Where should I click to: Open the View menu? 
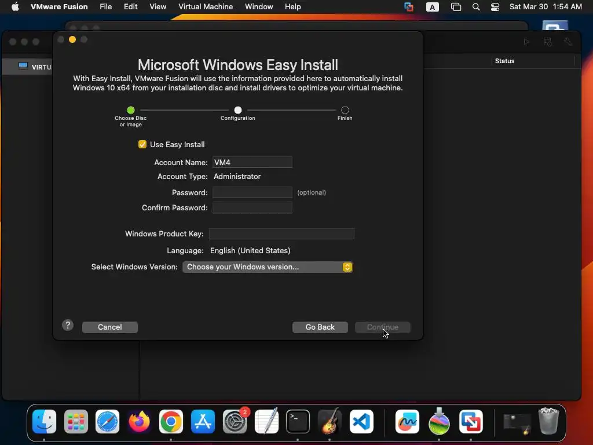click(x=158, y=7)
